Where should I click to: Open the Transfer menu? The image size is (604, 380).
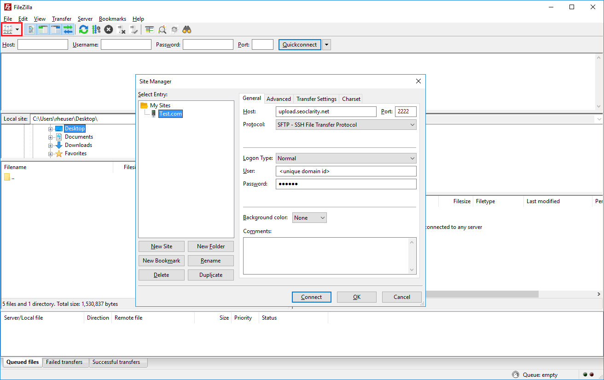[62, 19]
